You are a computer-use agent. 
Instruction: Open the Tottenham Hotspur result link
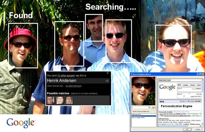coord(164,119)
